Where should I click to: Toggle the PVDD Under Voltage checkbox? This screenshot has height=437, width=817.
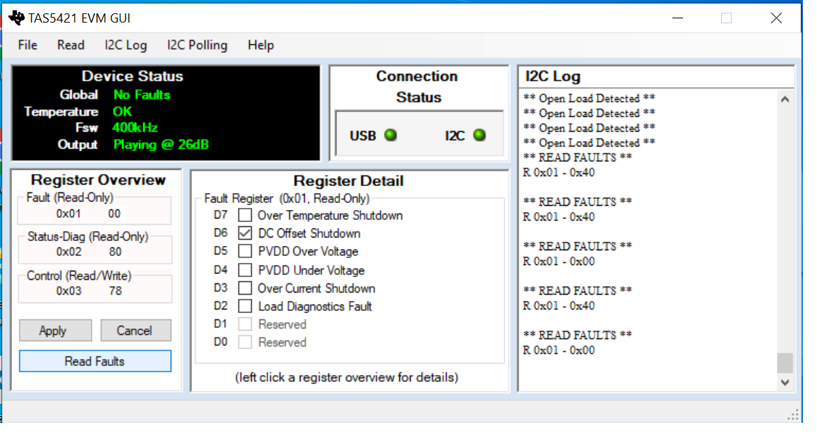click(245, 270)
